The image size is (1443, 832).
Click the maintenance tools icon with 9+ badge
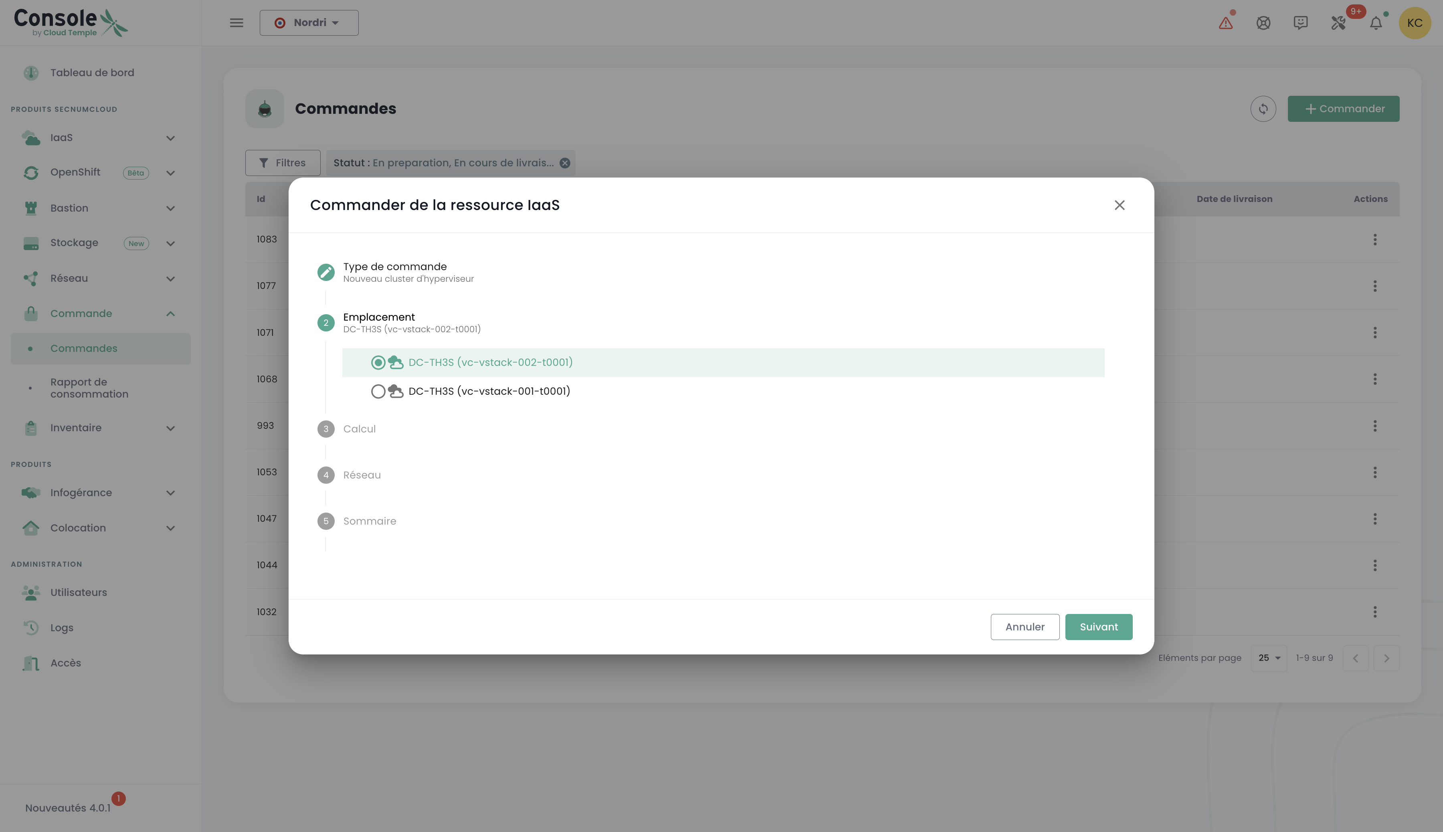tap(1338, 23)
